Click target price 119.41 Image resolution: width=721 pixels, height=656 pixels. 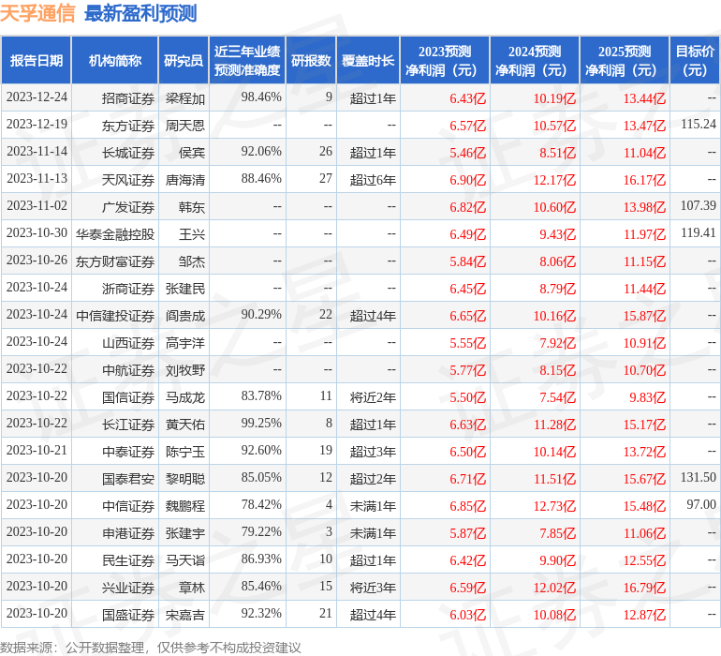point(699,233)
